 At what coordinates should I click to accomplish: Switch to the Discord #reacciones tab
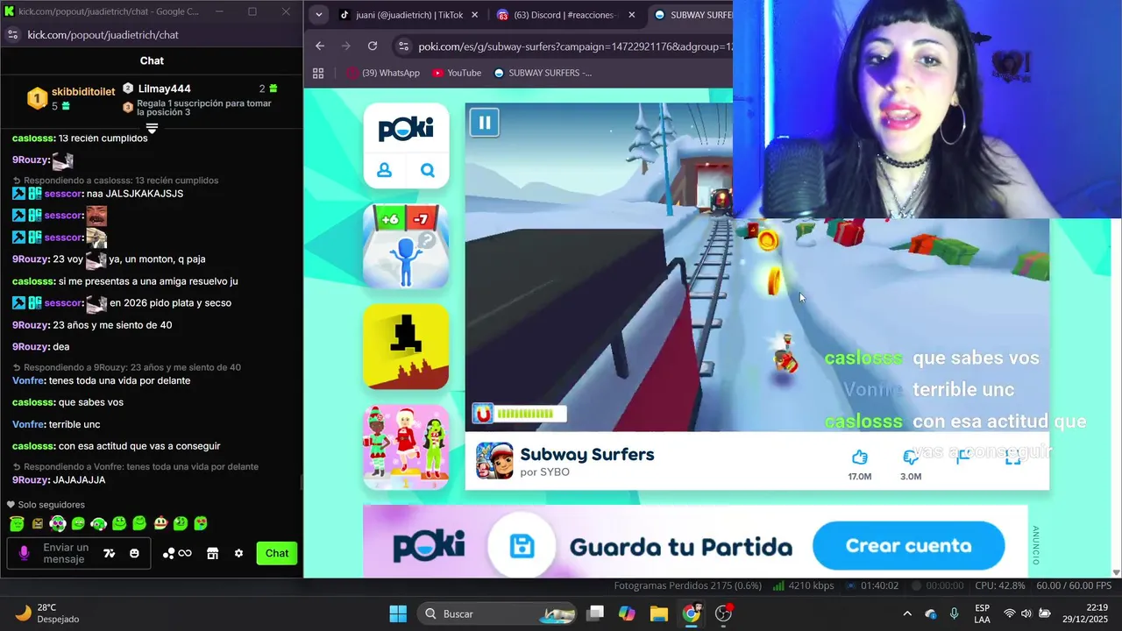[565, 15]
